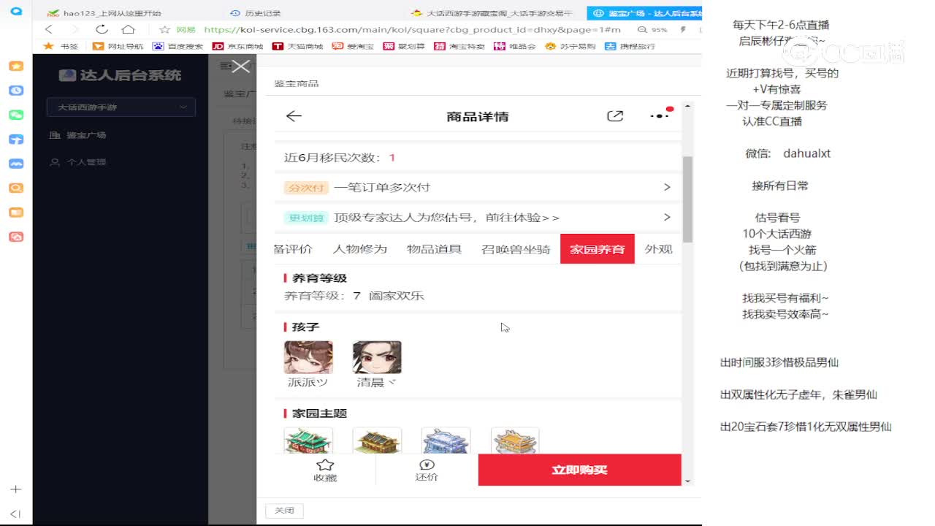935x526 pixels.
Task: Select the 家园养育 tab
Action: 598,249
